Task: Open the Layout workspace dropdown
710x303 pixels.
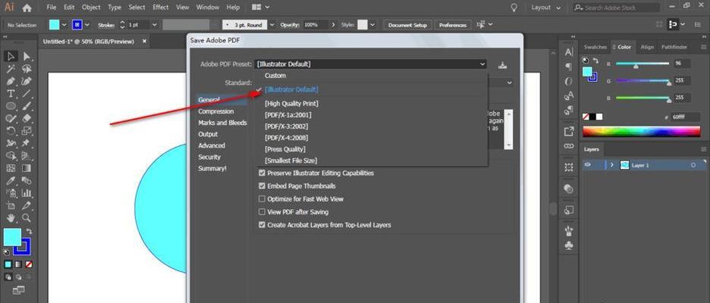Action: [546, 8]
